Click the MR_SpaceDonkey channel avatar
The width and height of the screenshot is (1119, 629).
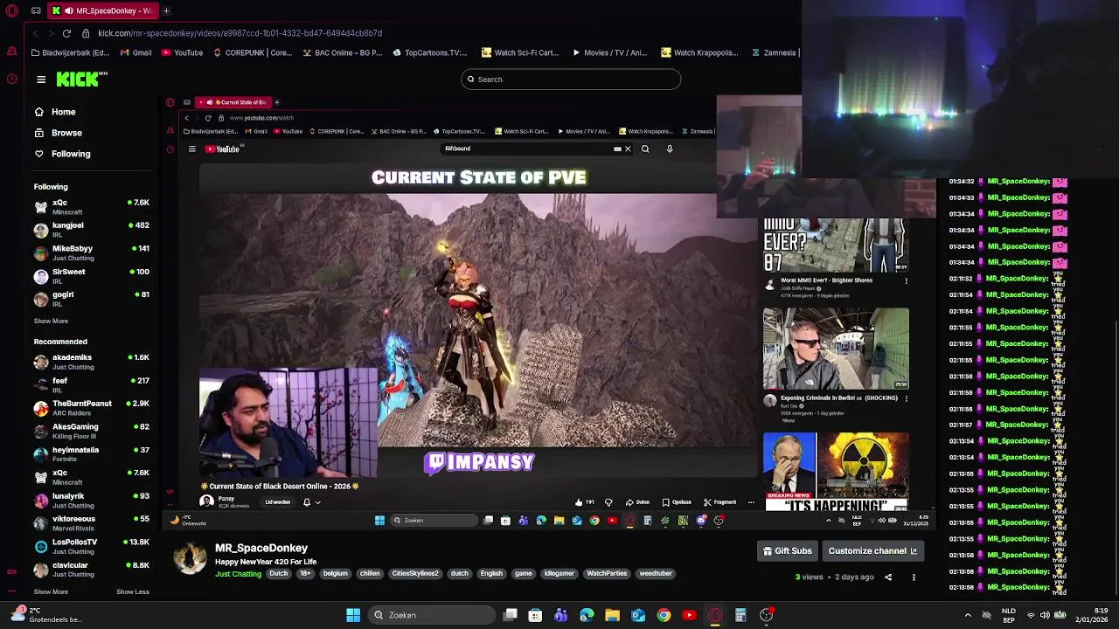tap(190, 557)
